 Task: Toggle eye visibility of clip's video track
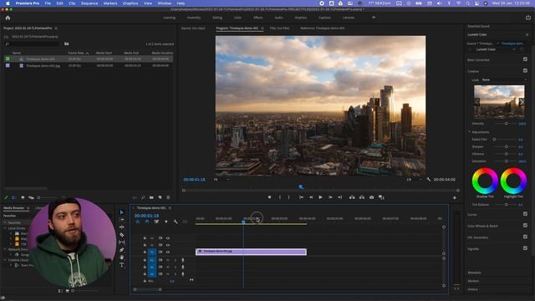pyautogui.click(x=168, y=253)
